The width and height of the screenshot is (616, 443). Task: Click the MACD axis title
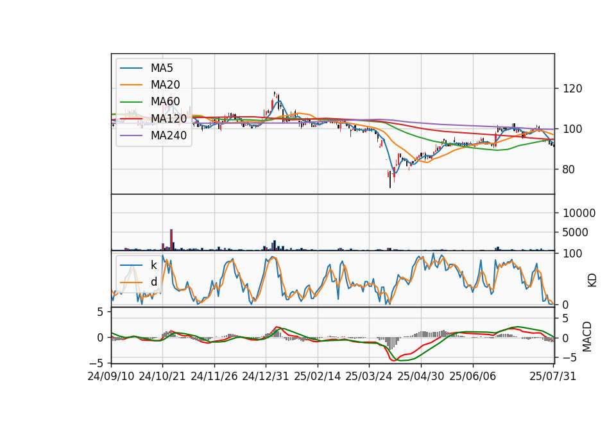(x=587, y=336)
